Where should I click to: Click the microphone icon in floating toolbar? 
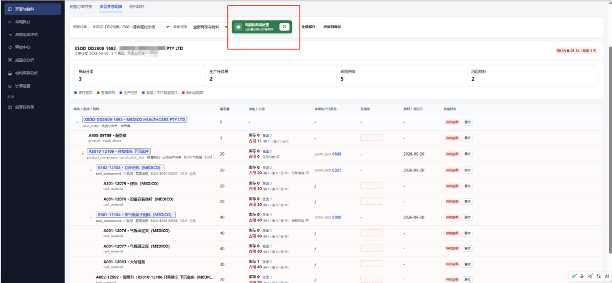[x=582, y=276]
